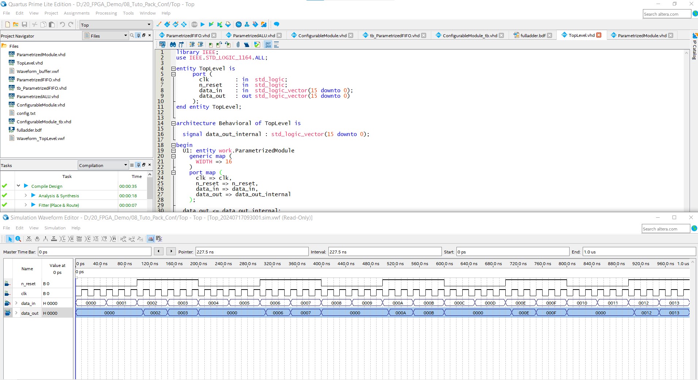Click the Stop Processing icon

pos(194,24)
